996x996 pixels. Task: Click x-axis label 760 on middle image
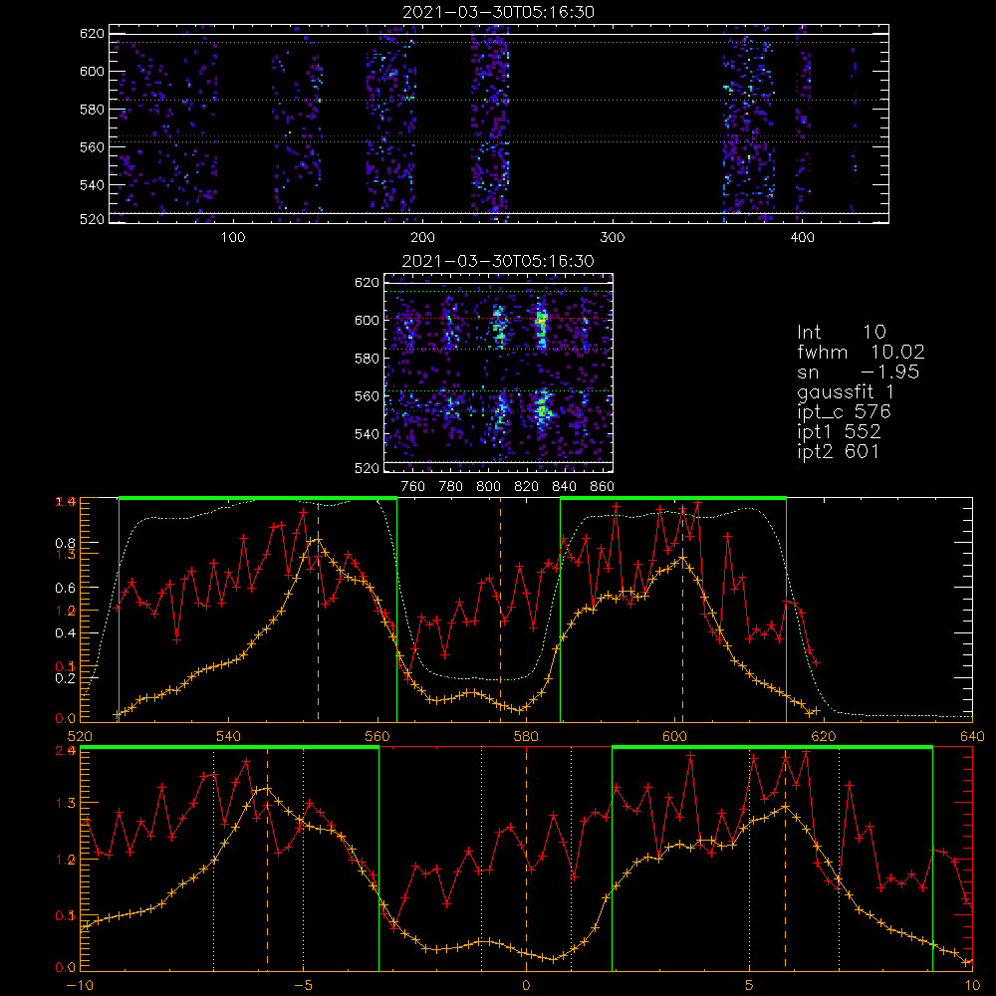413,487
